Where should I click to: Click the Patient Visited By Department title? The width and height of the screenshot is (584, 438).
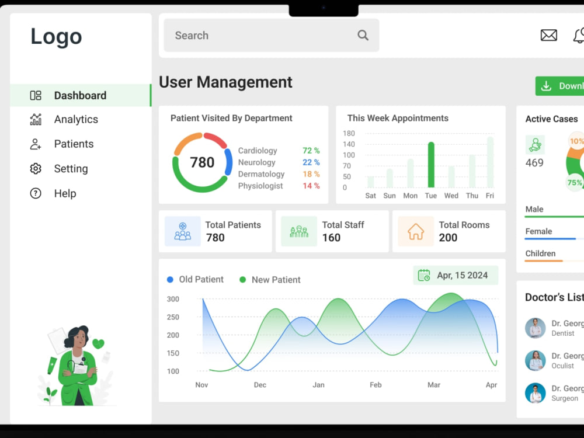(x=231, y=118)
